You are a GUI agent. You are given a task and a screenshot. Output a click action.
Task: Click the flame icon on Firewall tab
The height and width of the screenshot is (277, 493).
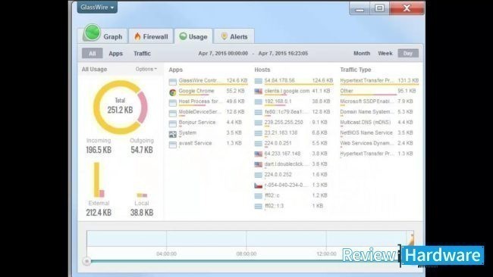(137, 36)
